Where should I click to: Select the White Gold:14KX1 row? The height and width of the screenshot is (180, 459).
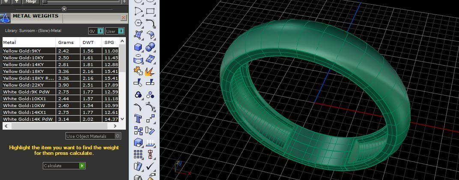click(61, 112)
